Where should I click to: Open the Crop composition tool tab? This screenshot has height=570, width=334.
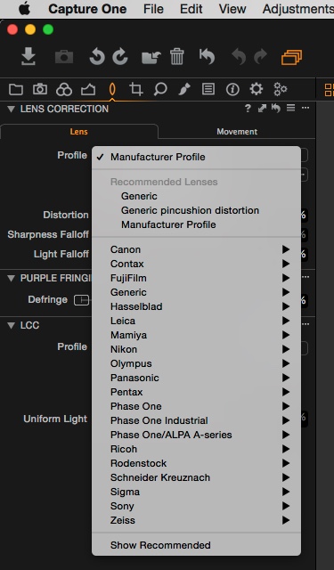pyautogui.click(x=136, y=89)
